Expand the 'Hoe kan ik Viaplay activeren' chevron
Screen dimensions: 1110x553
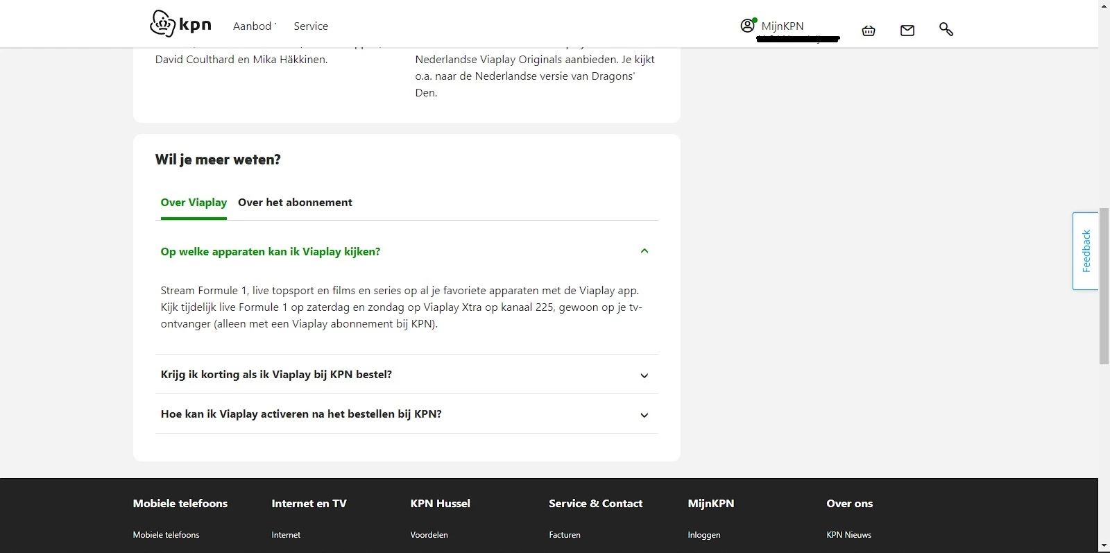click(x=644, y=415)
